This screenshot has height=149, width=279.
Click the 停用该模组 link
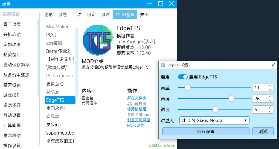(137, 109)
